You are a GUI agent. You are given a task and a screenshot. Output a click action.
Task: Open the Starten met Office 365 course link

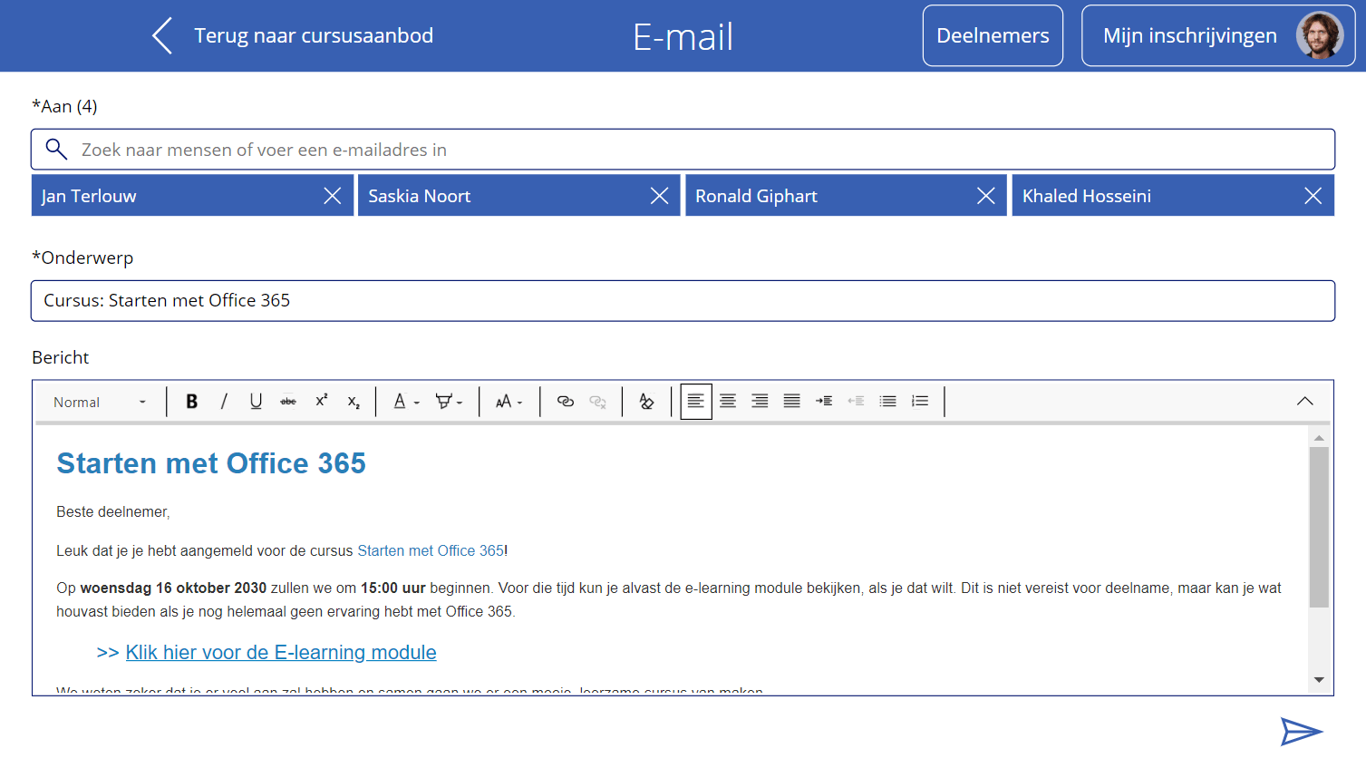tap(431, 550)
